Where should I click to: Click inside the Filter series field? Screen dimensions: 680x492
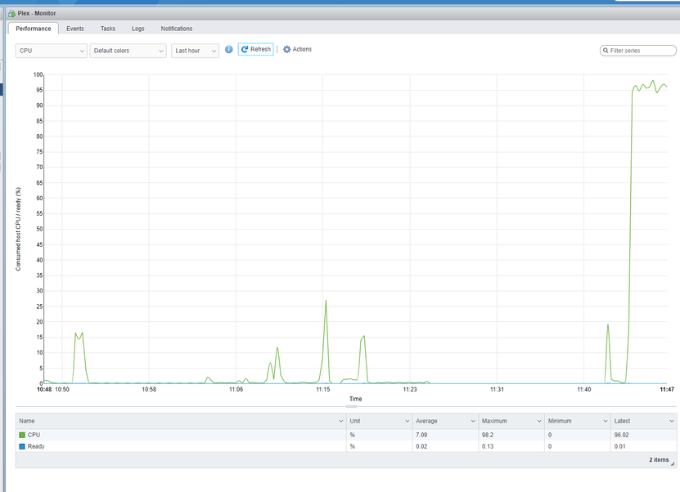click(x=638, y=51)
